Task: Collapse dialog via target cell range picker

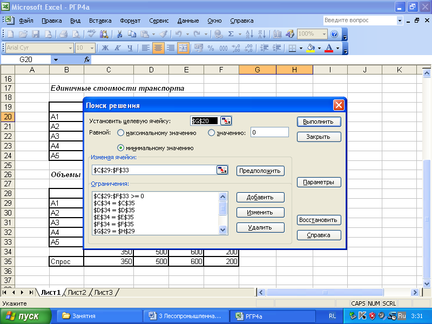Action: (226, 120)
